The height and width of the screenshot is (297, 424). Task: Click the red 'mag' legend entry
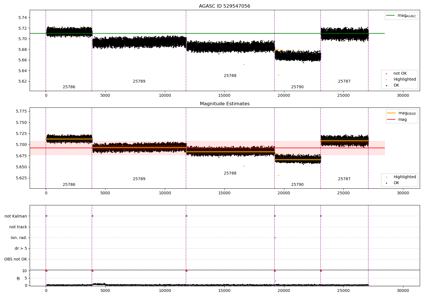coord(397,119)
